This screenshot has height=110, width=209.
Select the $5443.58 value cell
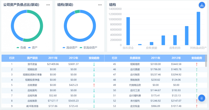[176, 64]
